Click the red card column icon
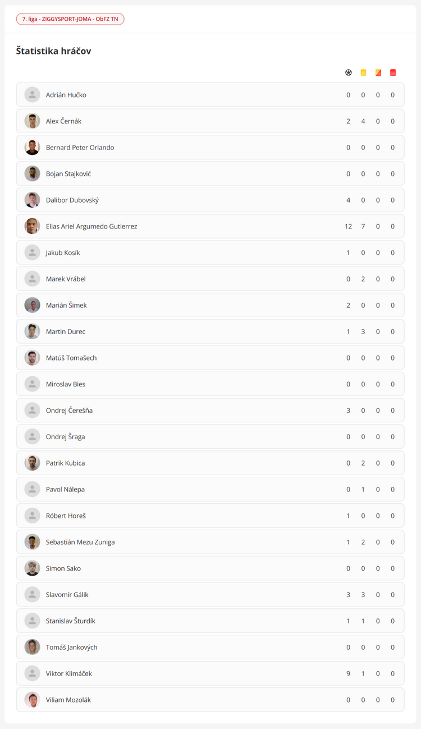Viewport: 421px width, 729px height. point(393,72)
